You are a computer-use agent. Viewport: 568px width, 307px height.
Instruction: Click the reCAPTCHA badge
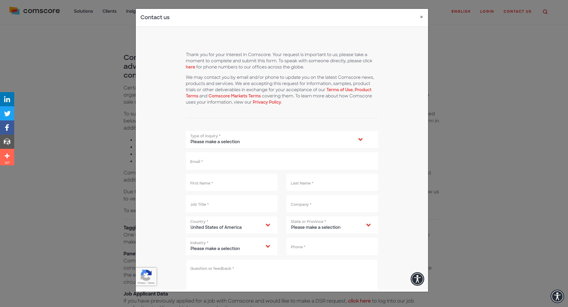[x=146, y=277]
